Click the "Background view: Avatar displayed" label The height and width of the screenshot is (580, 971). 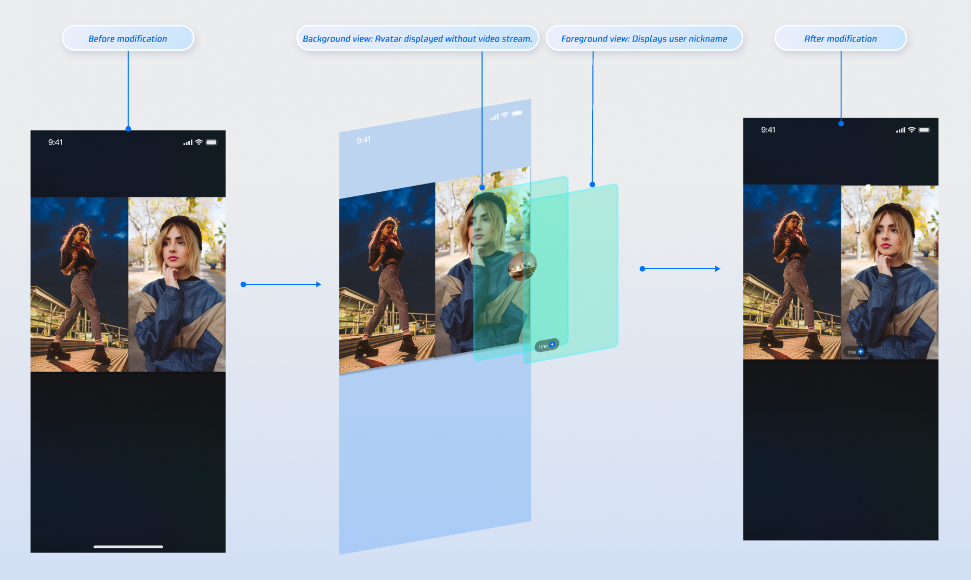pyautogui.click(x=417, y=38)
